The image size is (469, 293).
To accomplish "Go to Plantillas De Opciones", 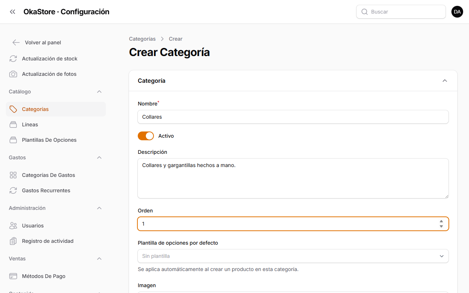I will coord(56,140).
